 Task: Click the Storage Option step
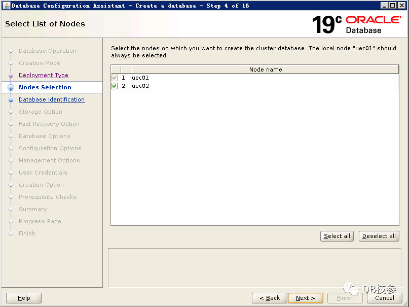coord(41,112)
